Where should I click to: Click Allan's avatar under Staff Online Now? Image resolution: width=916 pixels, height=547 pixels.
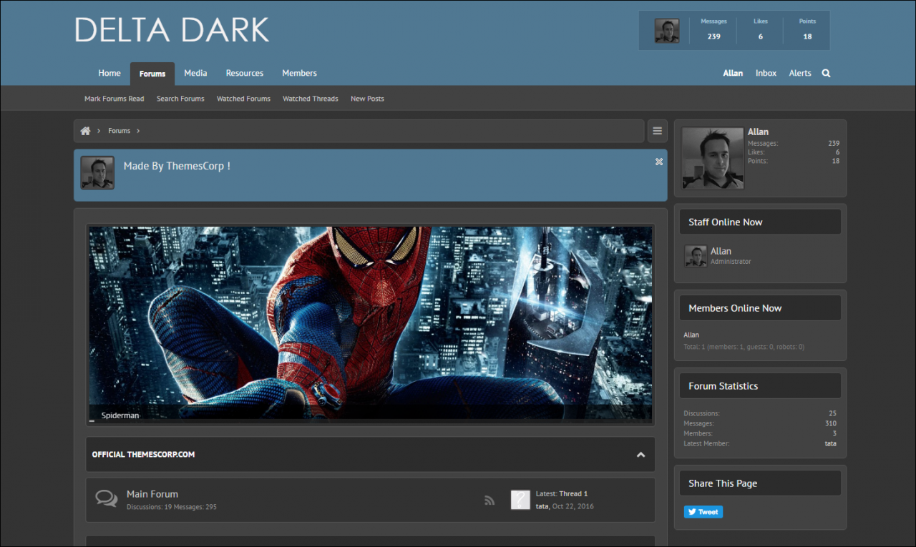point(696,256)
